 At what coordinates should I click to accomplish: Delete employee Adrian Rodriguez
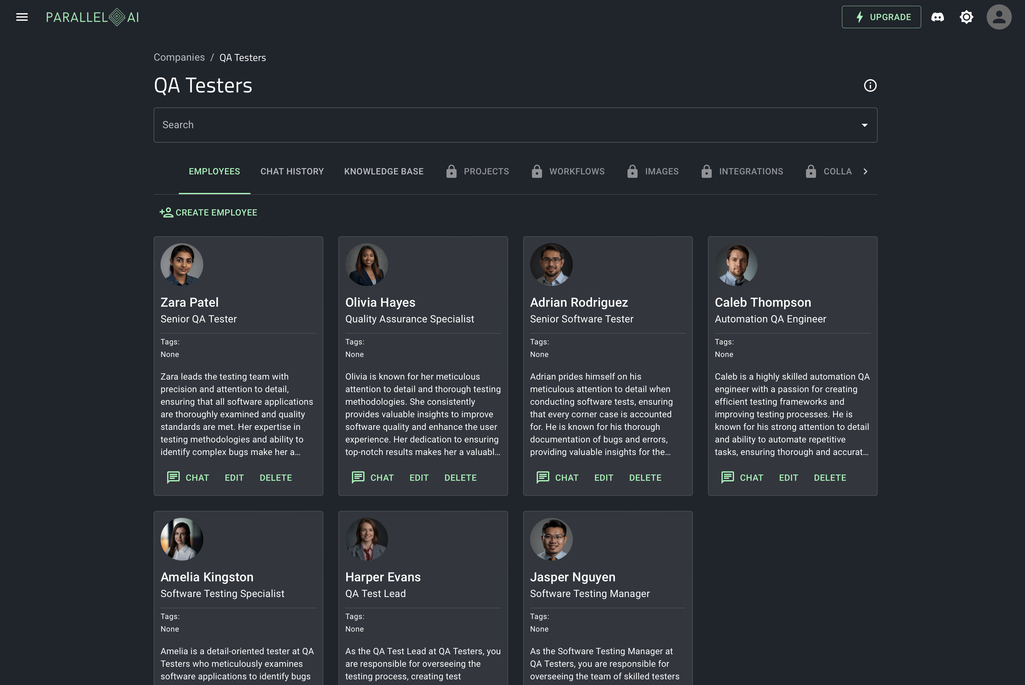pos(645,478)
